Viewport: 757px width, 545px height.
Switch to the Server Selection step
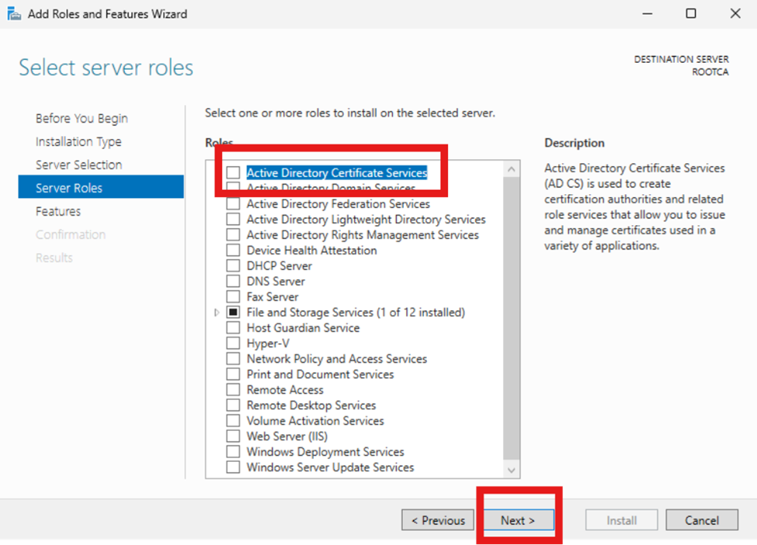pos(78,165)
